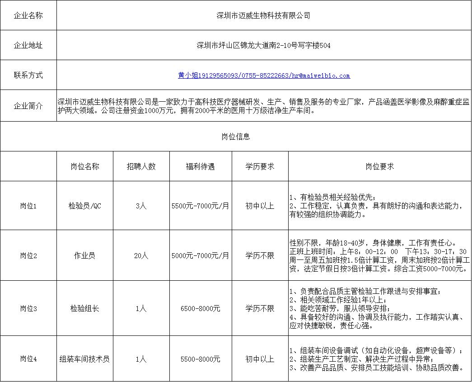Select the 作业员 job title cell
The height and width of the screenshot is (382, 472).
tap(85, 255)
